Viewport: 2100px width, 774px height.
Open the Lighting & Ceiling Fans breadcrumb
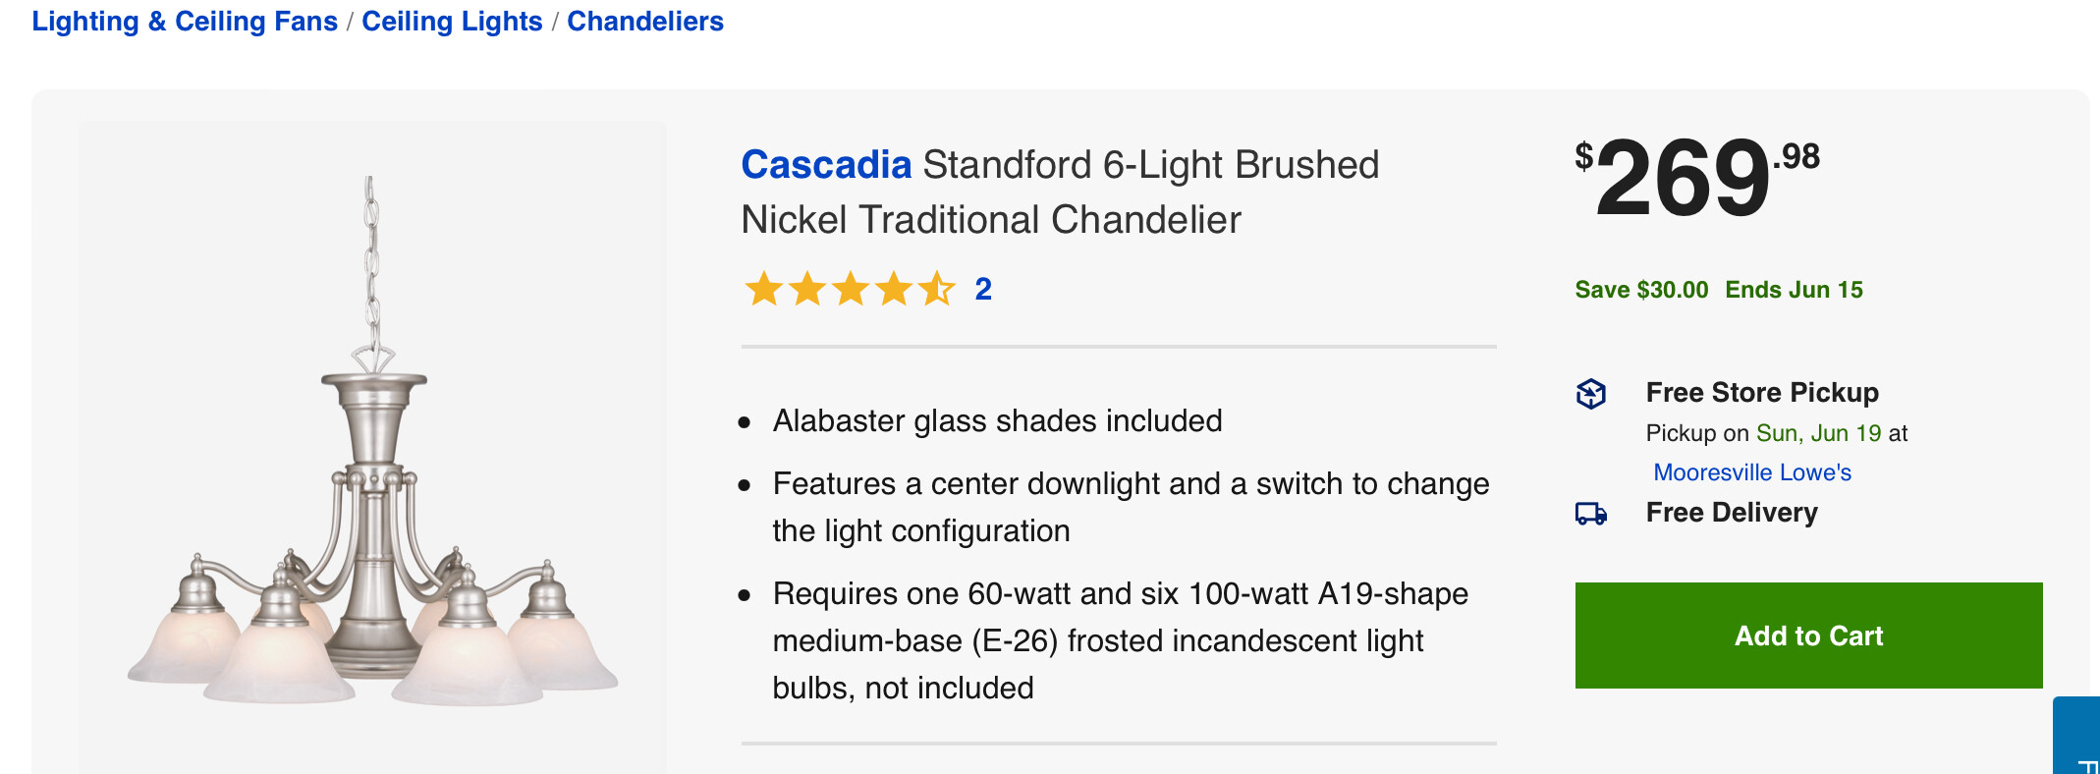[185, 22]
